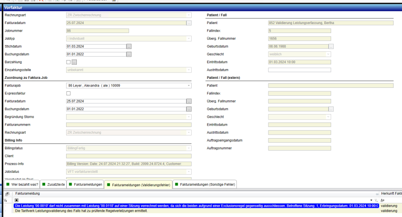Viewport: 402px width, 217px height.
Task: Tick the Expressfaktur checkbox
Action: [68, 94]
